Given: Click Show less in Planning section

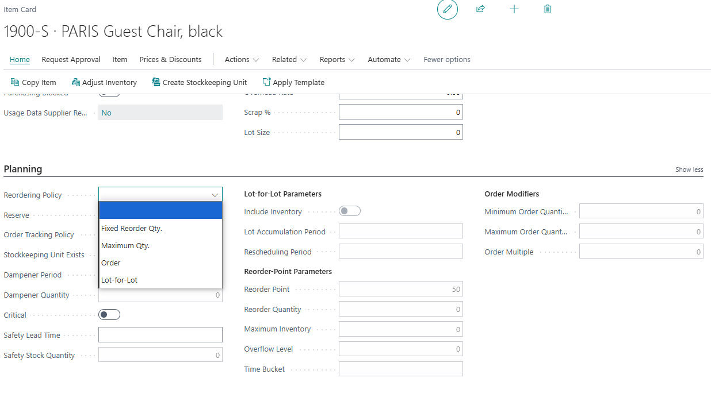Looking at the screenshot, I should click(689, 169).
